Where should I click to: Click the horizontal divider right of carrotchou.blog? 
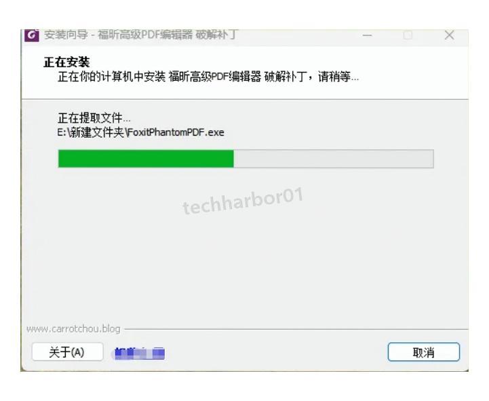click(296, 329)
